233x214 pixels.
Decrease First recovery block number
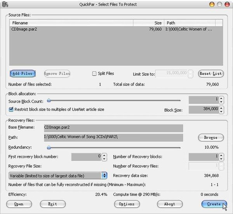coord(104,159)
